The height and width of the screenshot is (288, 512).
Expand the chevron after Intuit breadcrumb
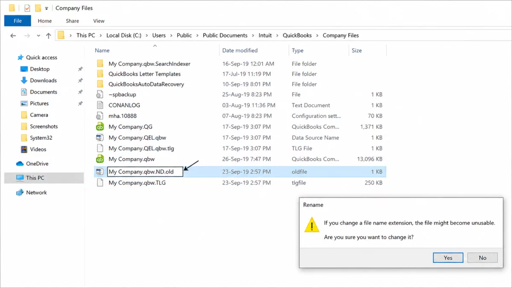coord(277,35)
